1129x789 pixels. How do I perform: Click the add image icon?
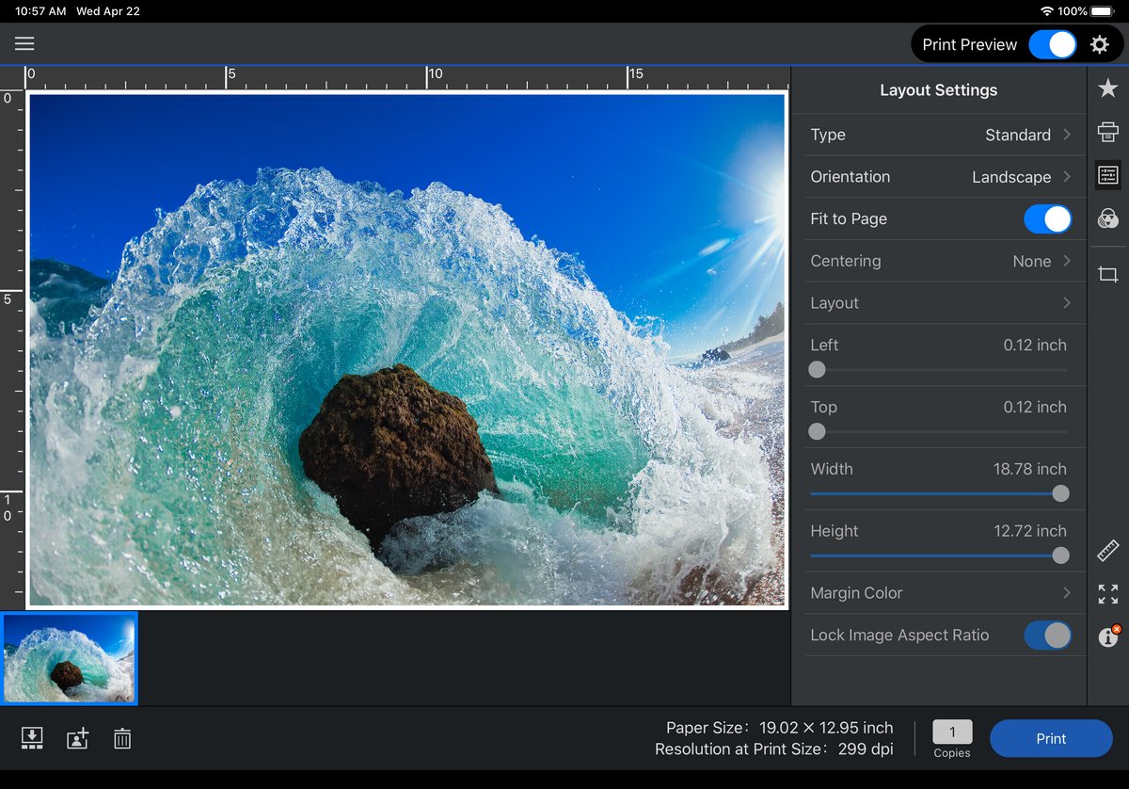coord(77,739)
